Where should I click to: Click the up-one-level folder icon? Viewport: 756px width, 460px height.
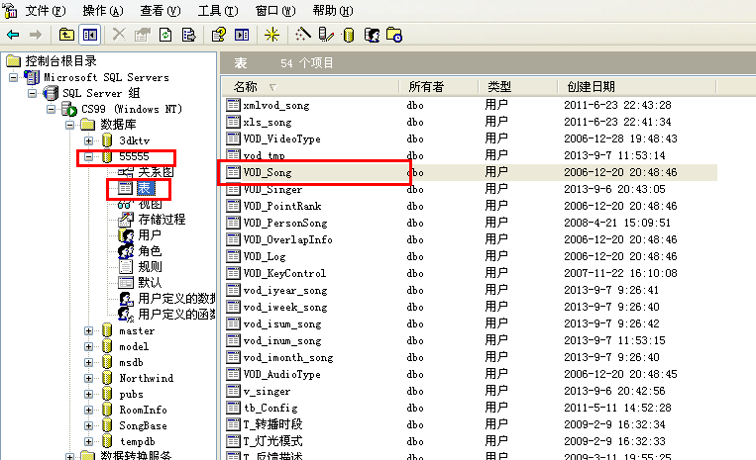tap(67, 35)
